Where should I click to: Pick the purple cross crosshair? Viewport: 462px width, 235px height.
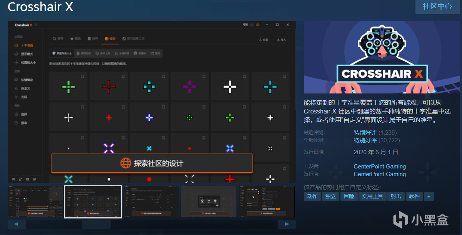click(190, 87)
